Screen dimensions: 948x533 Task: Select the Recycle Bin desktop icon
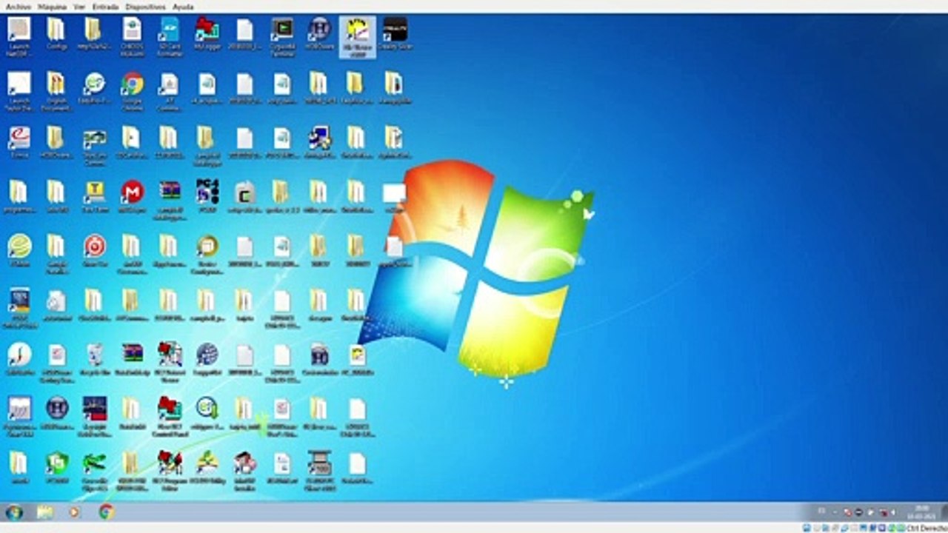click(x=95, y=360)
